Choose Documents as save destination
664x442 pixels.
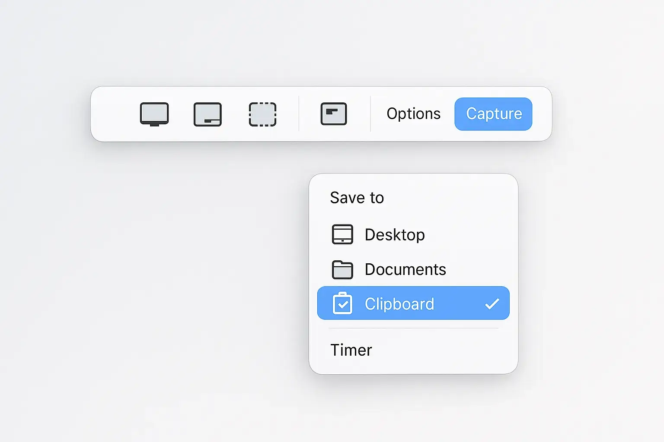point(405,269)
